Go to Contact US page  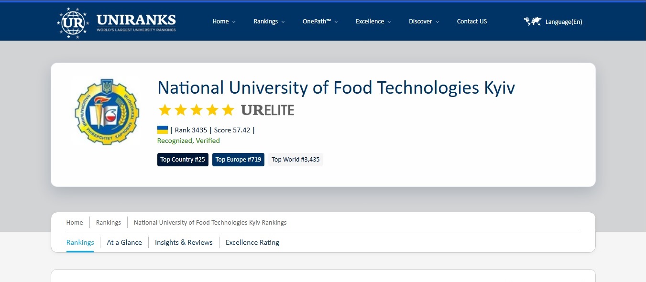(472, 22)
